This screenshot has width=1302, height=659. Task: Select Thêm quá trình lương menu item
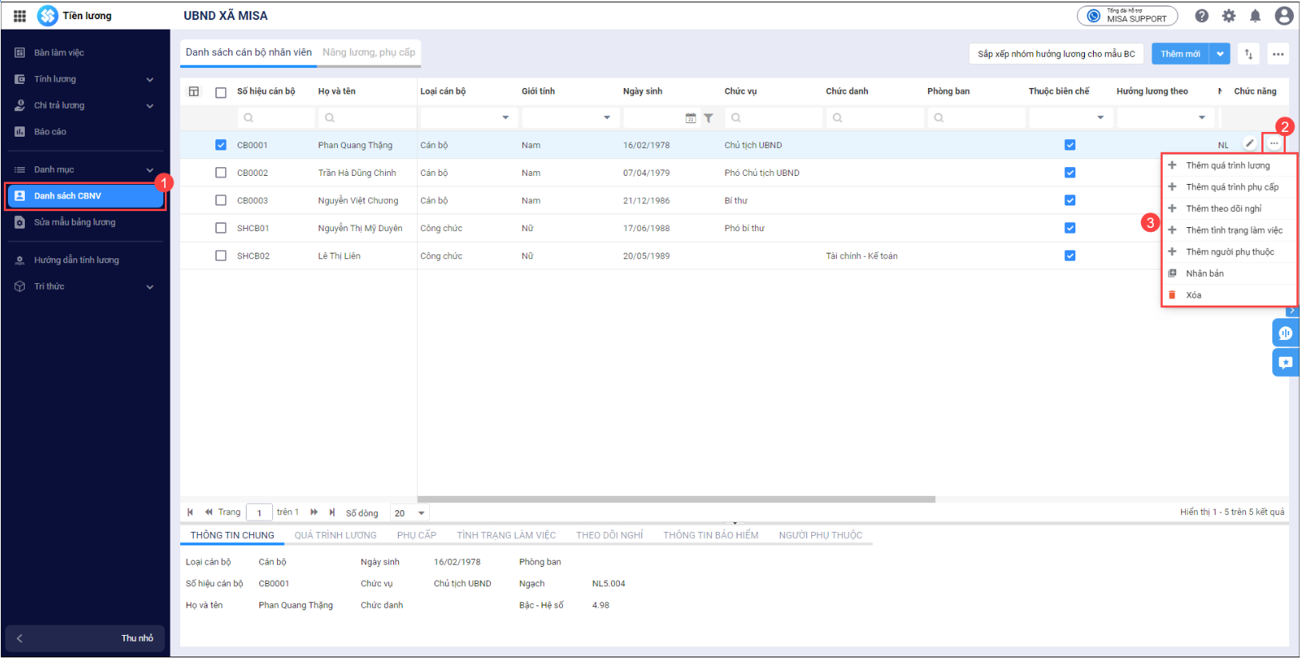point(1228,166)
